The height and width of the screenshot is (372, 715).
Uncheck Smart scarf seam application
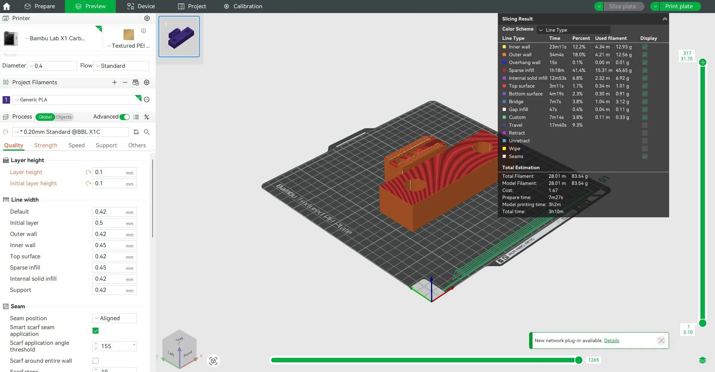pos(96,331)
